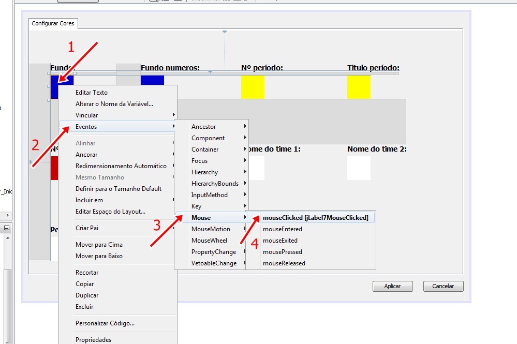Select the mouseEntered event
This screenshot has height=344, width=517.
(311, 229)
